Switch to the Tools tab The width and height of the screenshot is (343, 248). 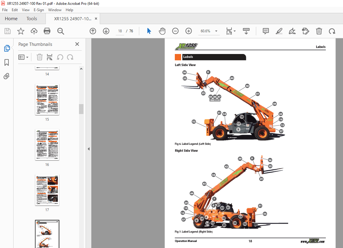click(32, 18)
